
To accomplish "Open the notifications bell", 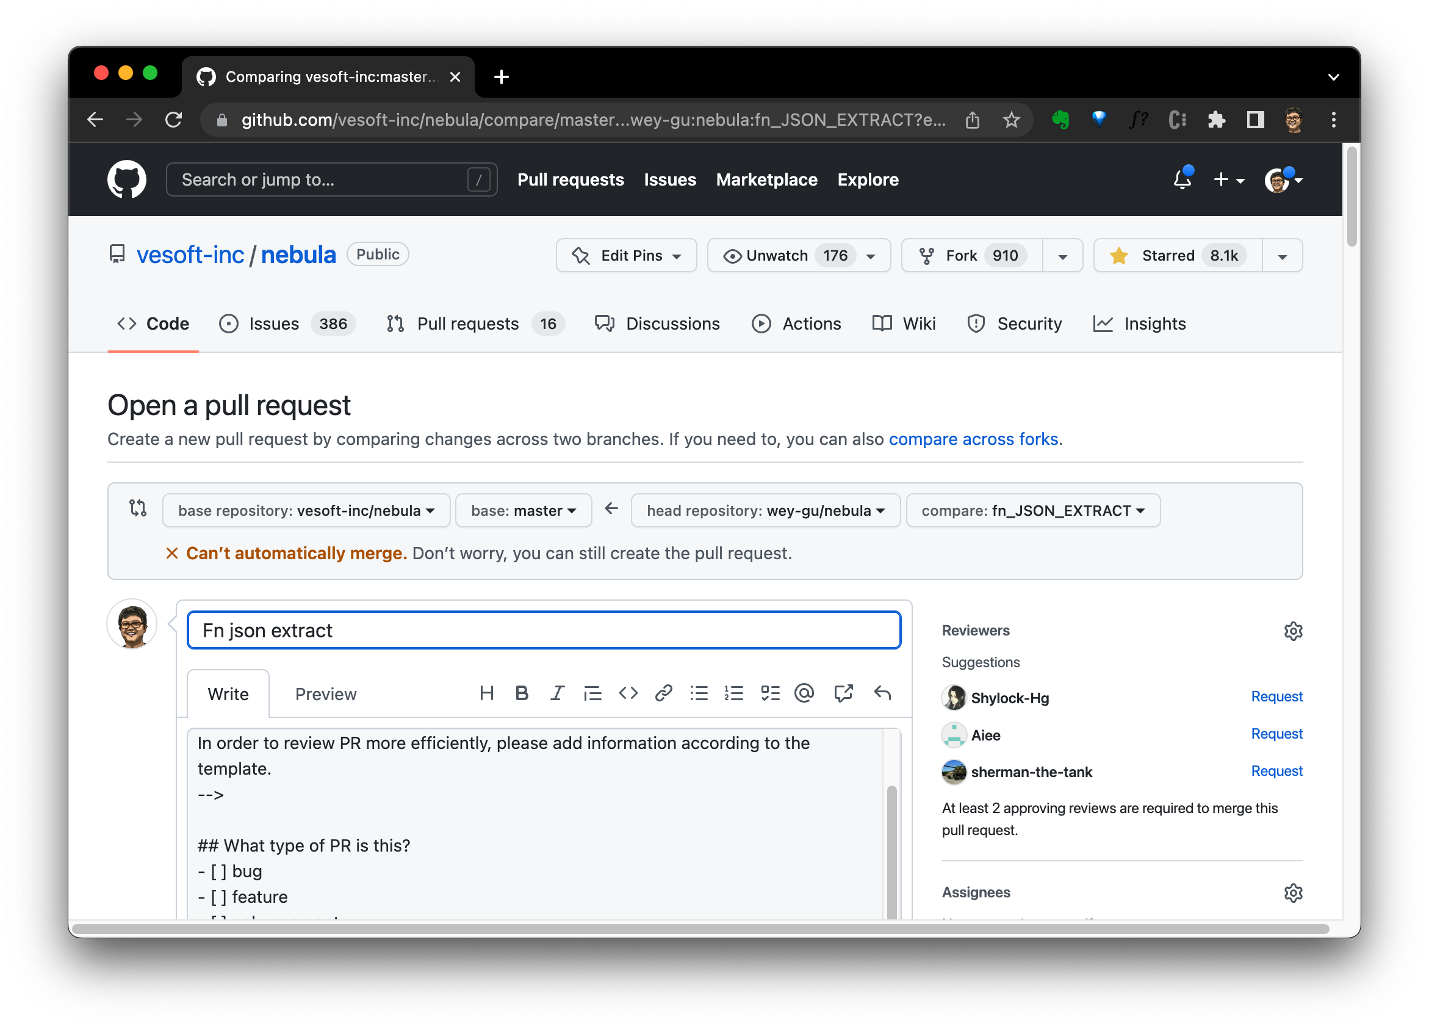I will tap(1182, 179).
